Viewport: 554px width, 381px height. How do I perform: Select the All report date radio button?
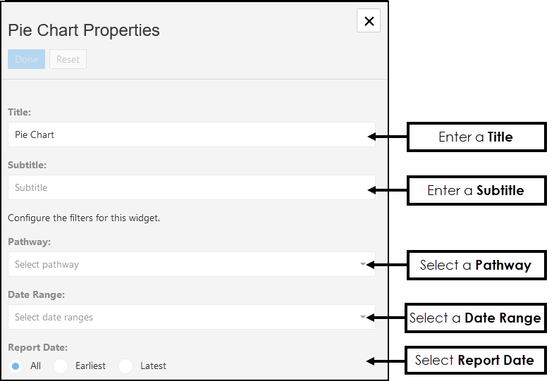coord(16,366)
